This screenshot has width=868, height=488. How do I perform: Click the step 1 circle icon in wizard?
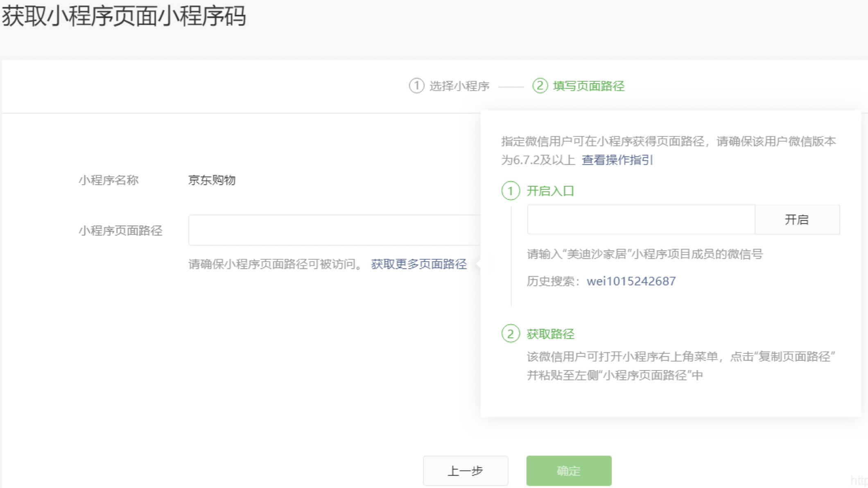(x=416, y=86)
